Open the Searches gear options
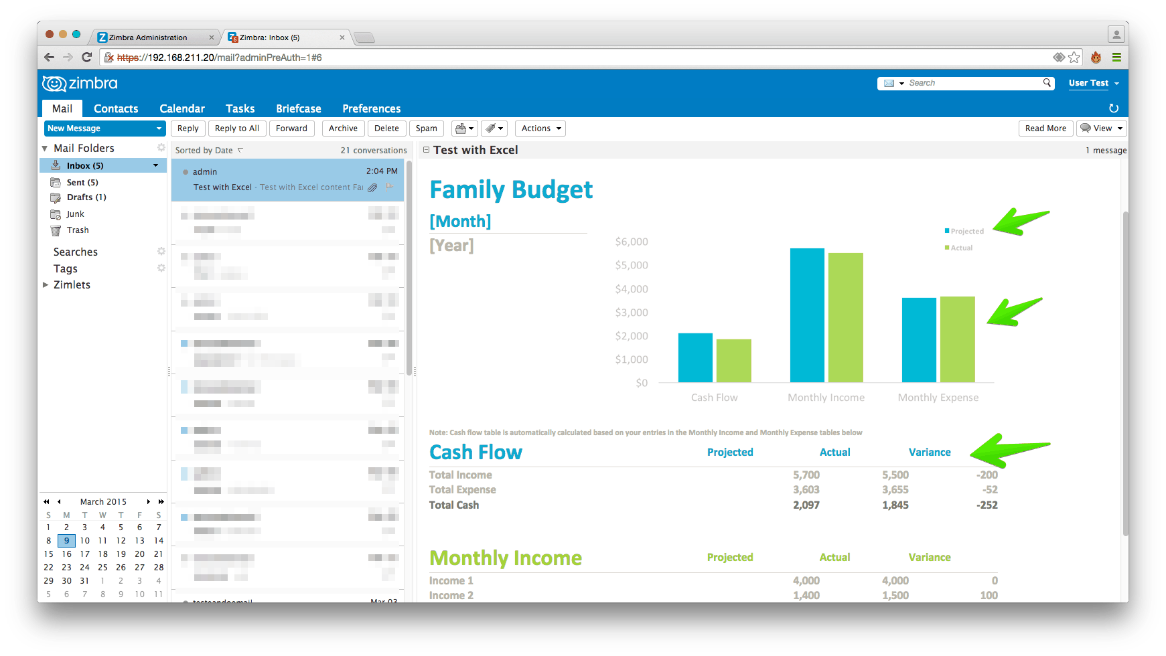Image resolution: width=1166 pixels, height=656 pixels. tap(161, 251)
